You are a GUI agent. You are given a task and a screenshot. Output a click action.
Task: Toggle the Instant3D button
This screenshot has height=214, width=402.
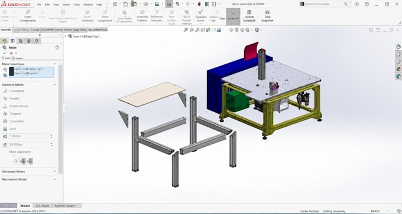[233, 17]
